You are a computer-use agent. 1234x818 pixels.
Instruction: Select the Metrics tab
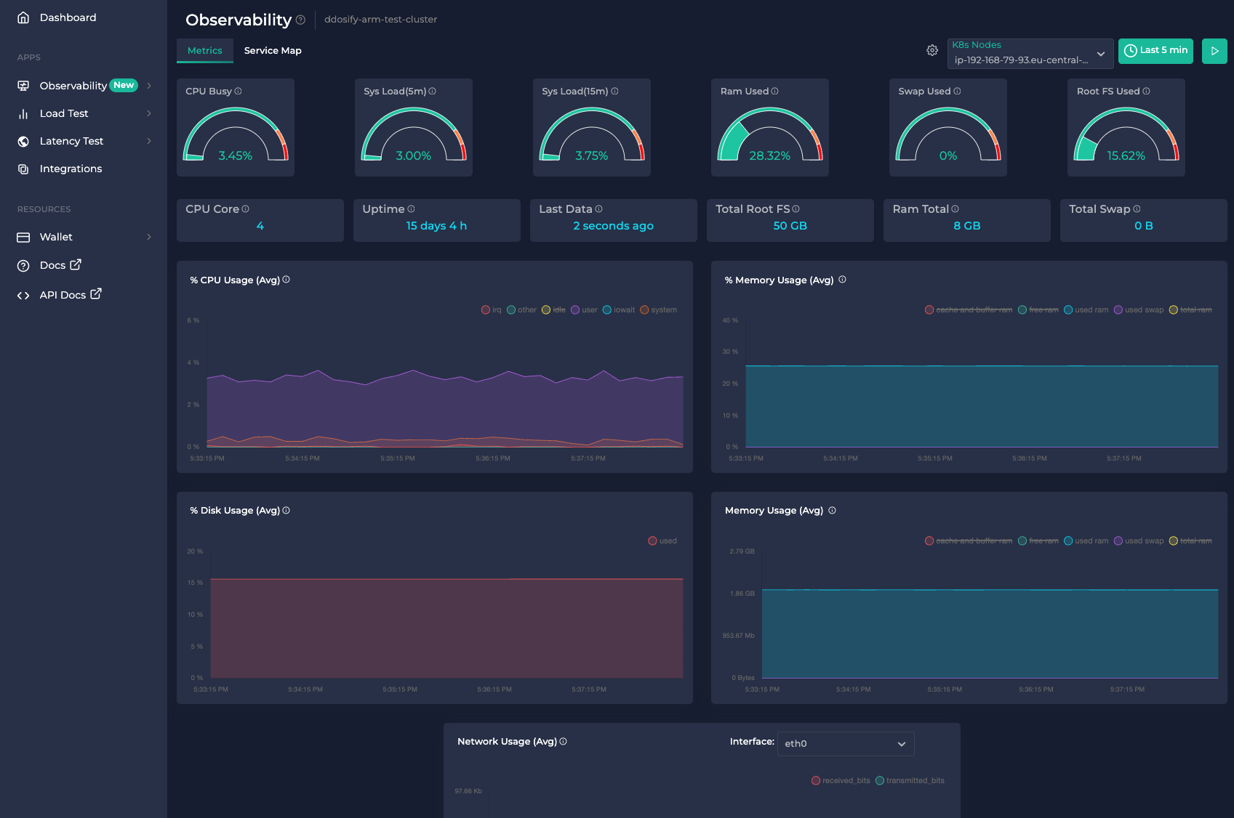click(204, 51)
